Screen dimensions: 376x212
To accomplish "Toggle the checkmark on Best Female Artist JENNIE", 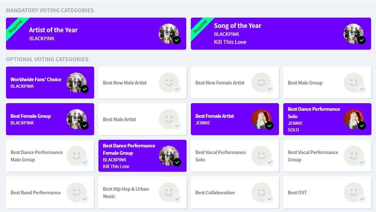I will [x=270, y=125].
